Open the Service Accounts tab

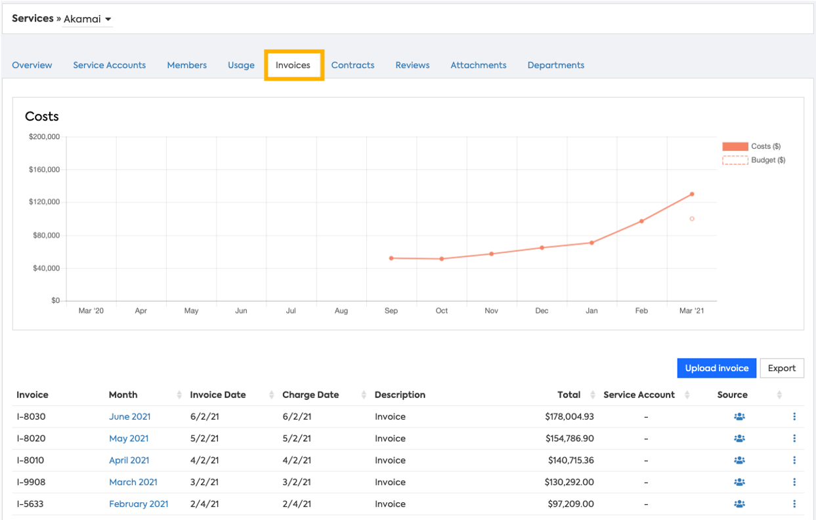(x=109, y=65)
